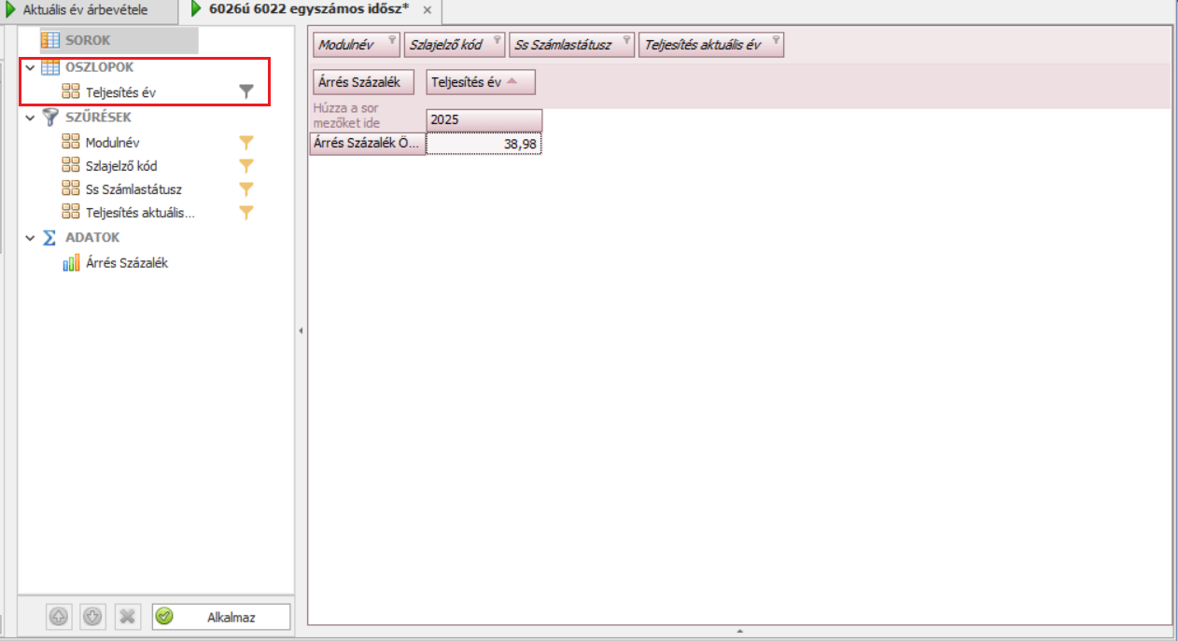1178x641 pixels.
Task: Click the yellow filter icon beside Modulnév
Action: click(246, 143)
